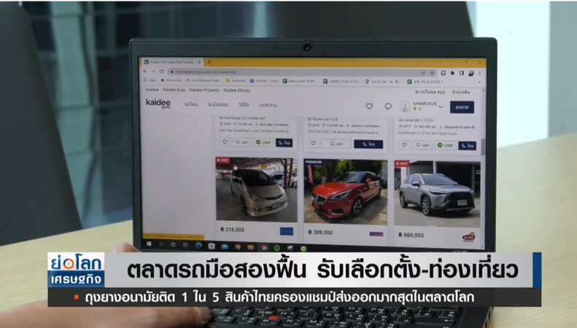Open the chat messages icon in header

click(x=388, y=106)
